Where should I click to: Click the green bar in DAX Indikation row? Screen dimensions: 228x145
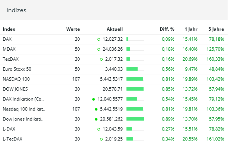(132, 99)
